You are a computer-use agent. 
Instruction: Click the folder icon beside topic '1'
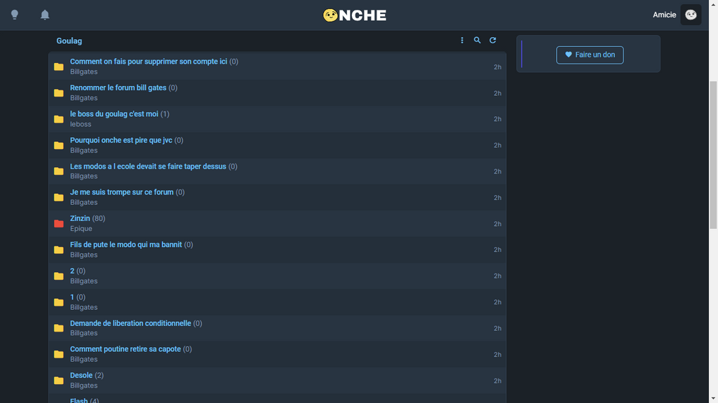click(59, 302)
